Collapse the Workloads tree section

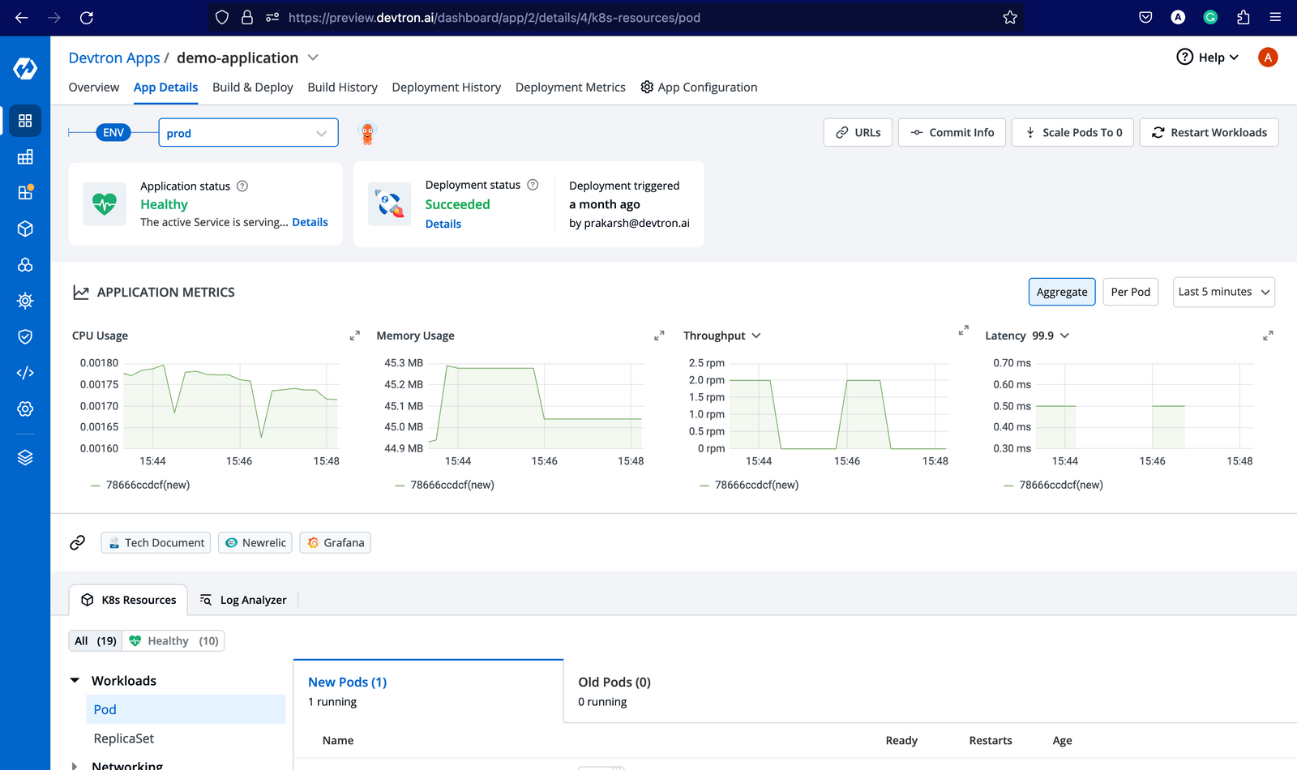(75, 681)
